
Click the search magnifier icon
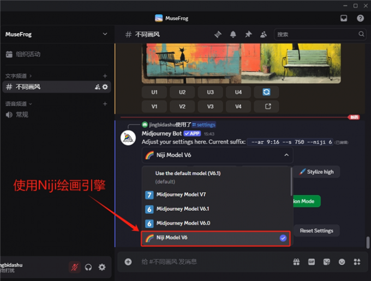pyautogui.click(x=361, y=34)
